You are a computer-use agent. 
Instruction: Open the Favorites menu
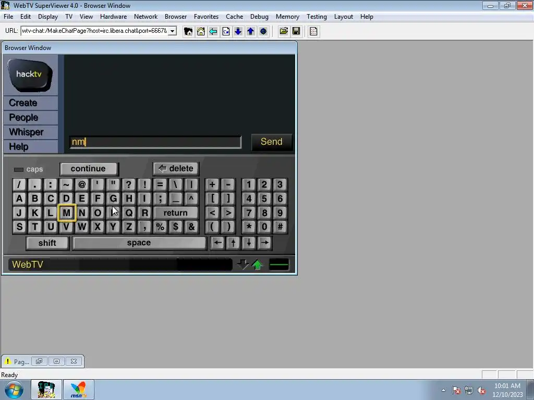coord(206,17)
